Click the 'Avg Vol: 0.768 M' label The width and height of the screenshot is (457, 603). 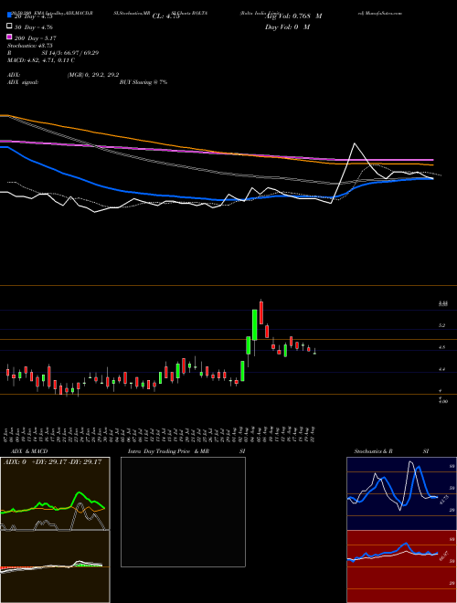point(293,16)
